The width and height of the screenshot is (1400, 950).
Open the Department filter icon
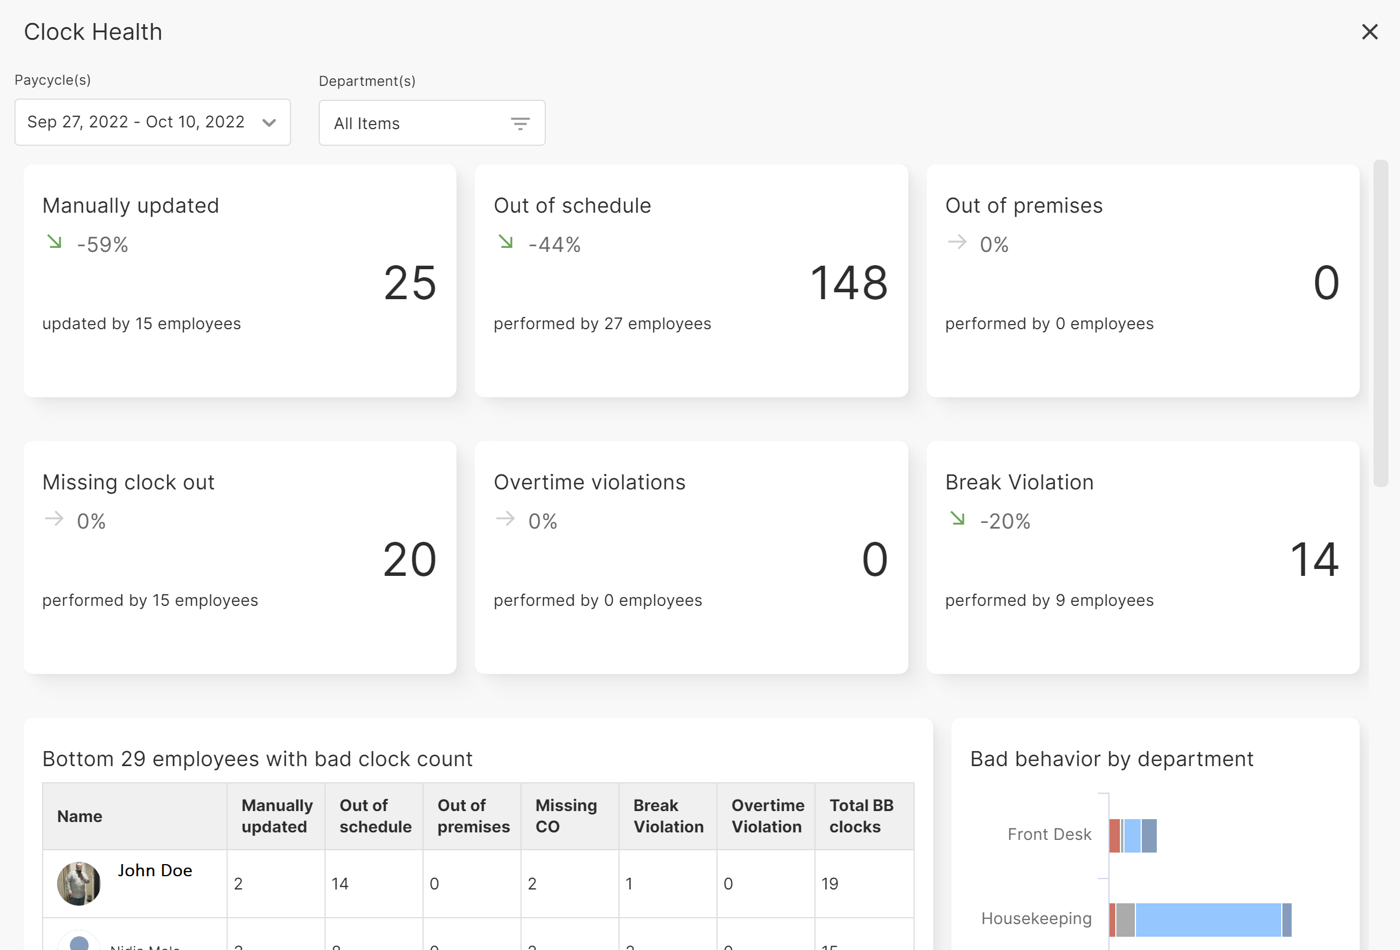click(520, 124)
